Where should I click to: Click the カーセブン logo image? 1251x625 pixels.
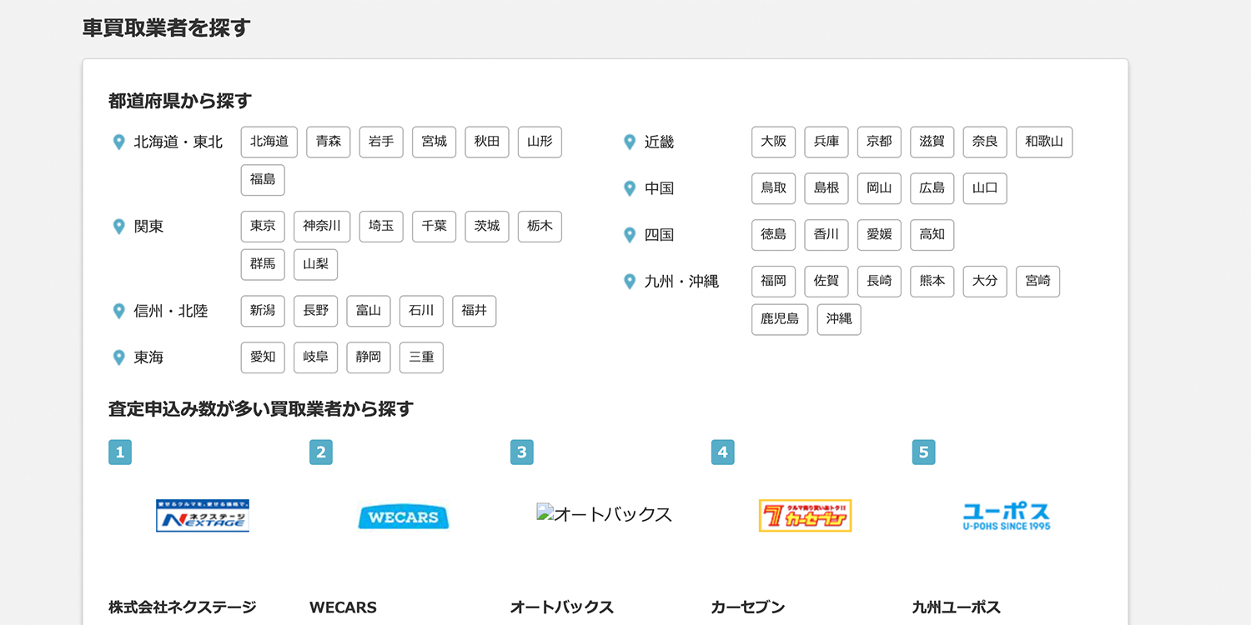coord(806,516)
